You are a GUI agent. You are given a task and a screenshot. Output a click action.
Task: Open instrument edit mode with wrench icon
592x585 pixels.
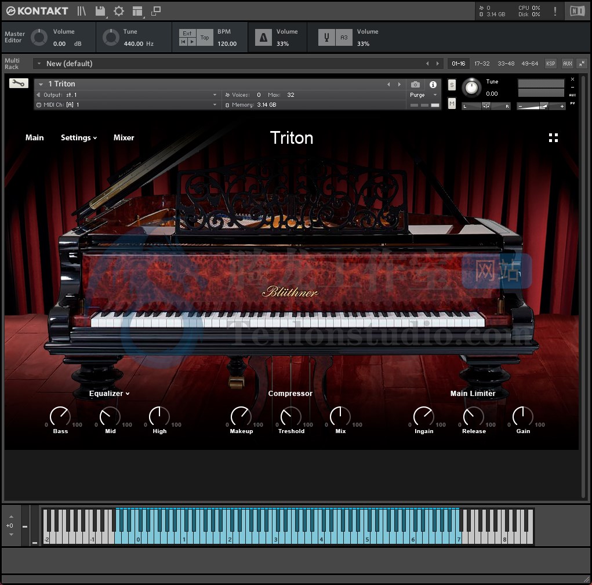coord(19,83)
